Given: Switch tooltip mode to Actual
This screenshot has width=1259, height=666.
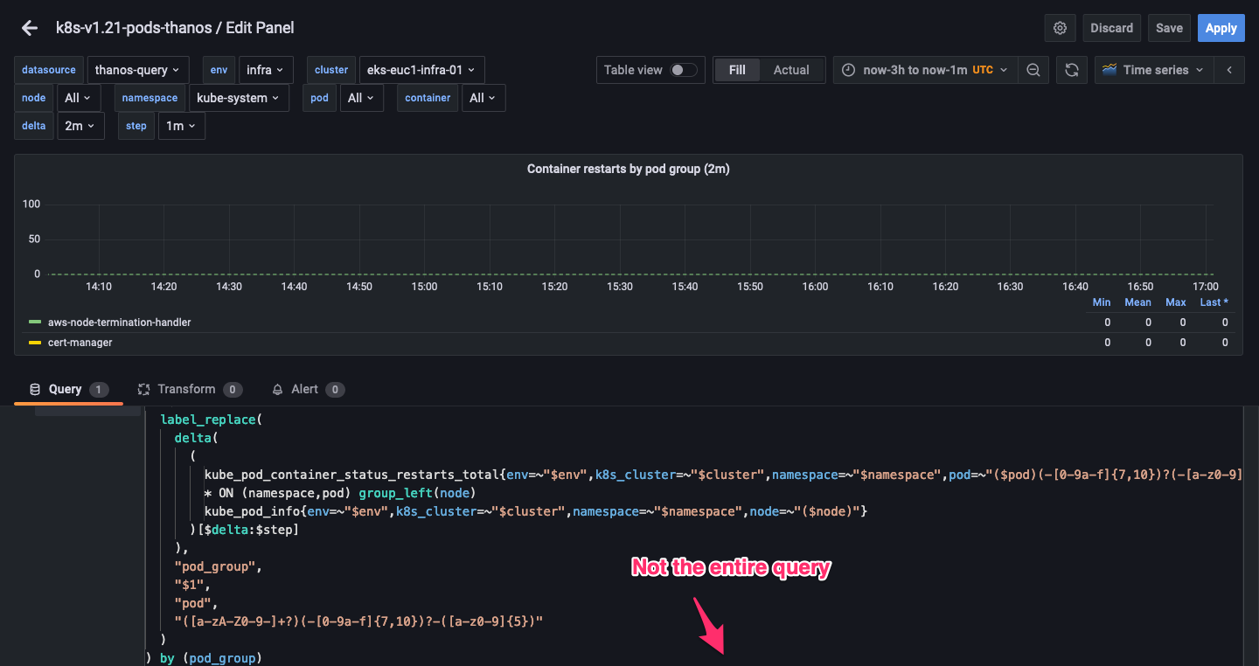Looking at the screenshot, I should point(790,69).
